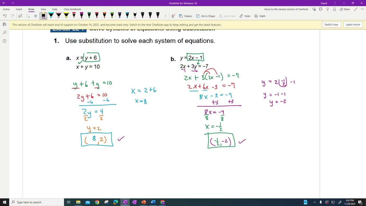Toggle the Ruler on the page

coord(245,16)
